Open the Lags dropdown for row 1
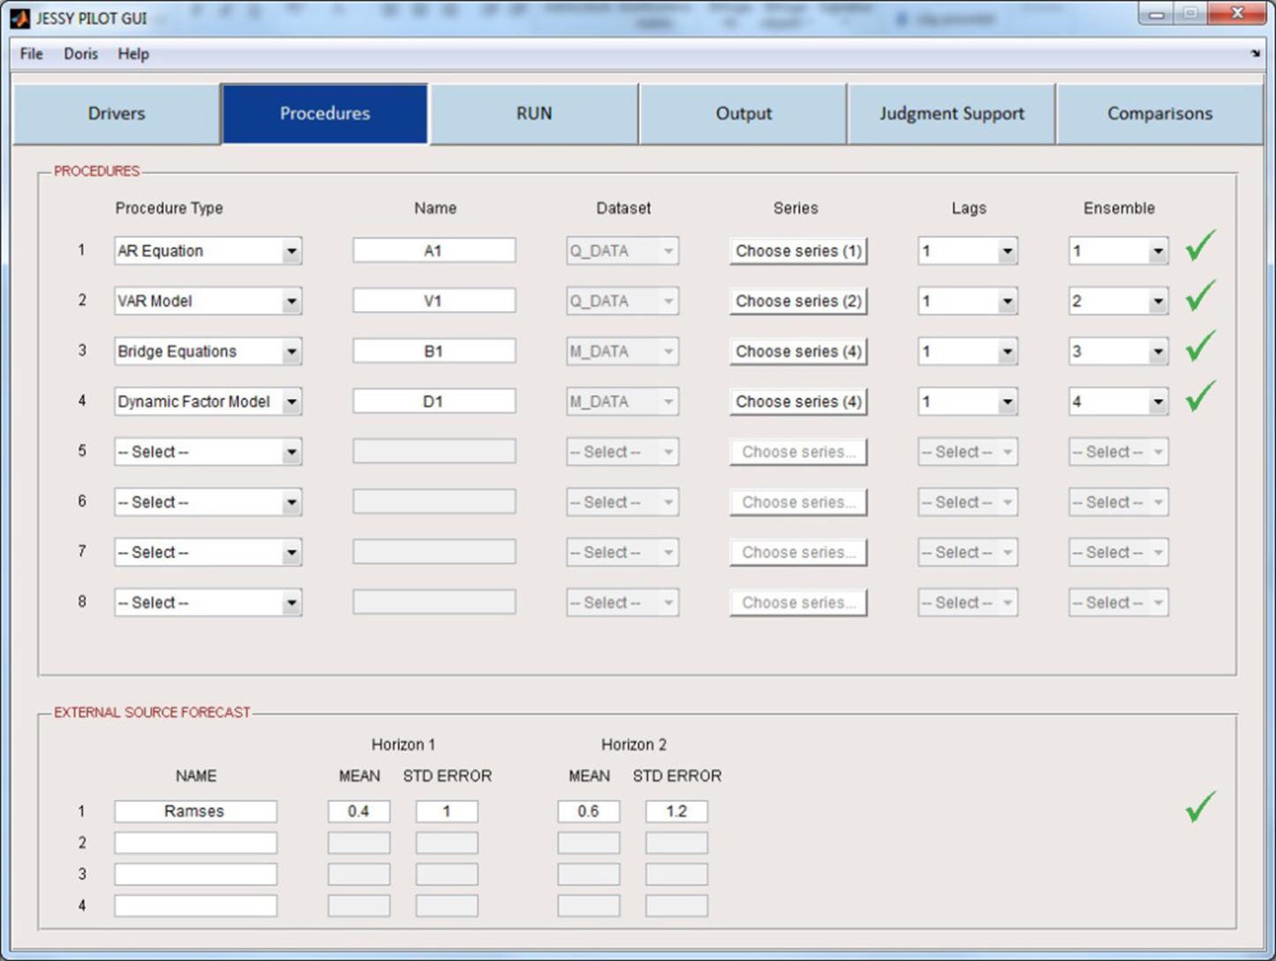The width and height of the screenshot is (1276, 961). point(968,251)
